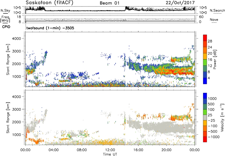
Task: Click the 'Saskatoon (fitACF)' title
Action: (x=49, y=3)
